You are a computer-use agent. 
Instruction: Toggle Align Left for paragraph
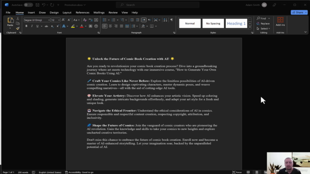coord(105,26)
